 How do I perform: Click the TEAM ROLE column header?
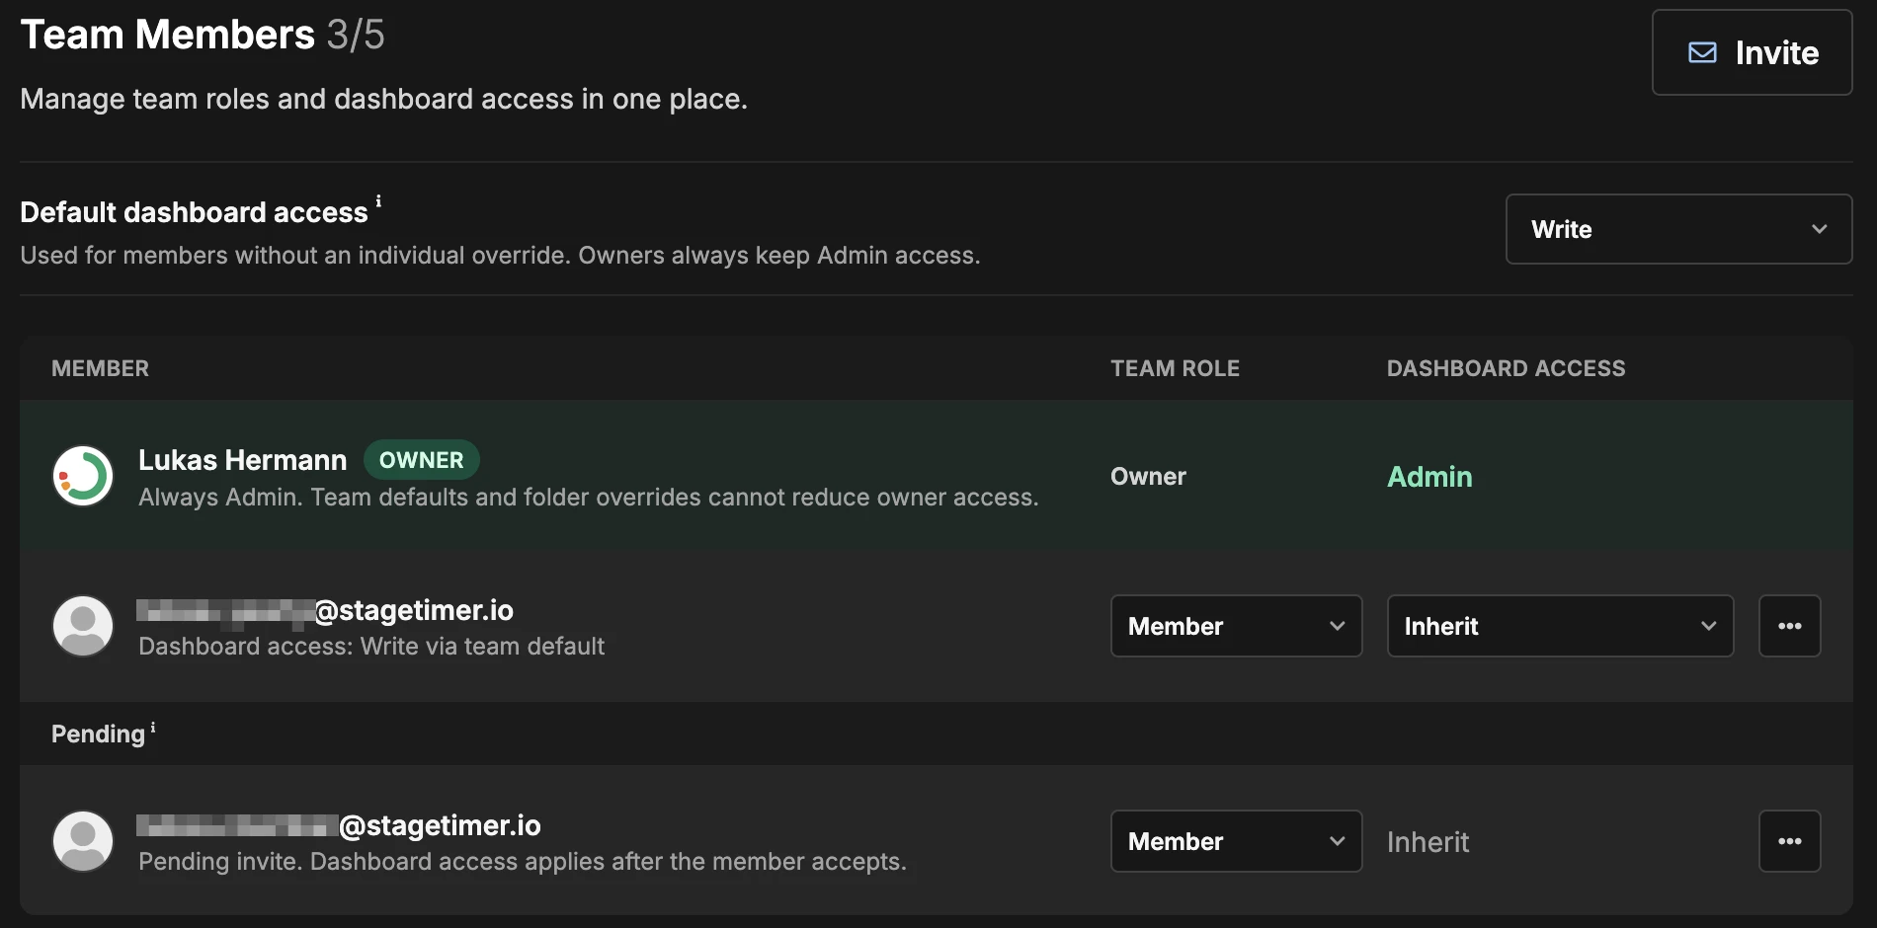tap(1175, 368)
